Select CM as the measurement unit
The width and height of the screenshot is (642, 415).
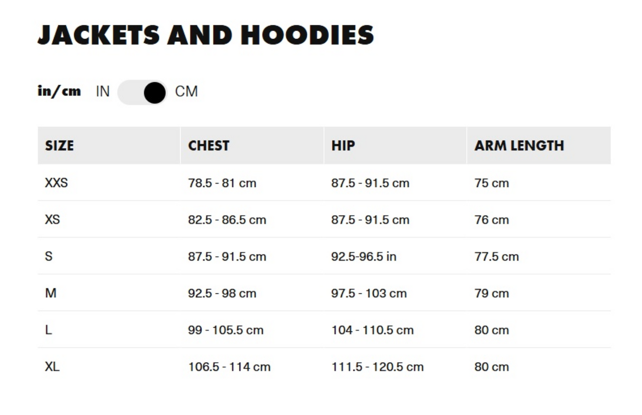click(x=186, y=92)
